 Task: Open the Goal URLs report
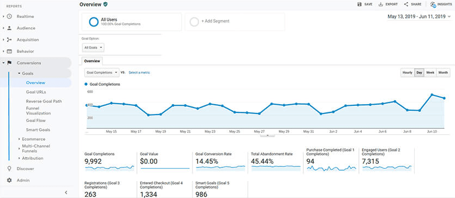[x=36, y=92]
